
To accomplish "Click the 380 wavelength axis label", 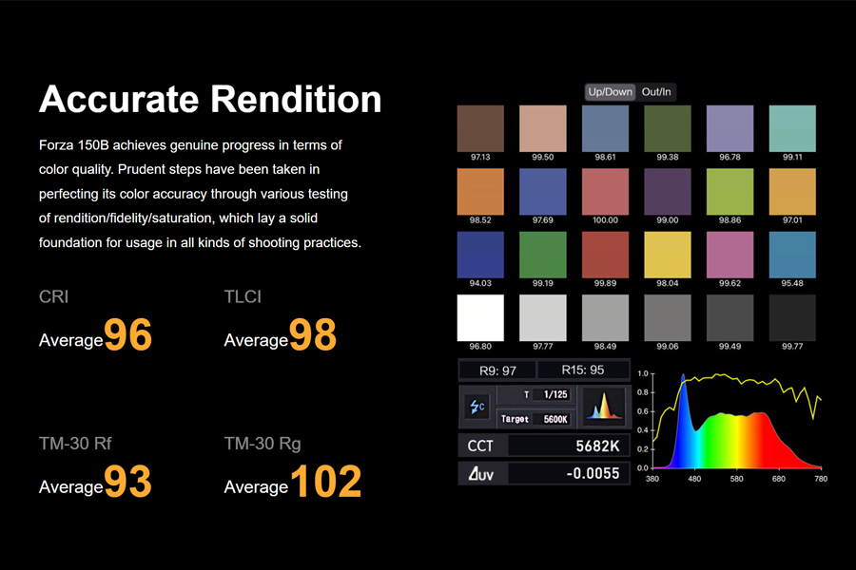I will point(652,479).
